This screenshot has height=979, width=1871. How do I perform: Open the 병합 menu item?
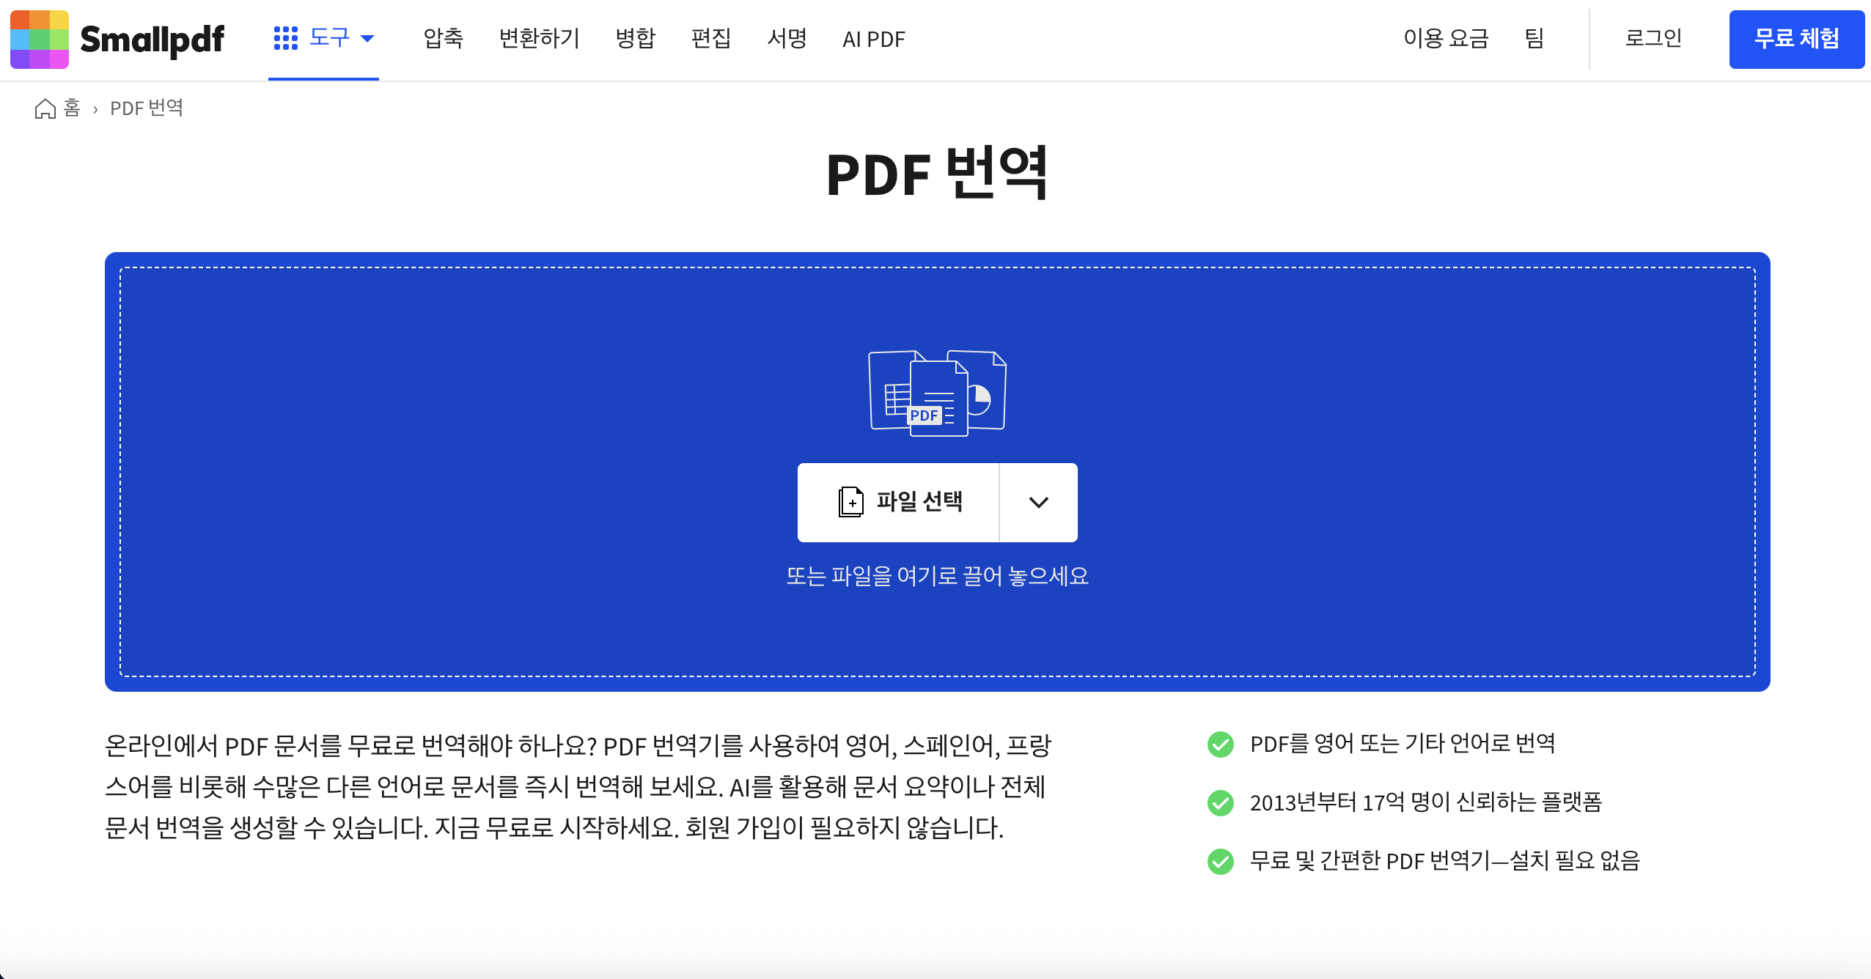point(636,38)
